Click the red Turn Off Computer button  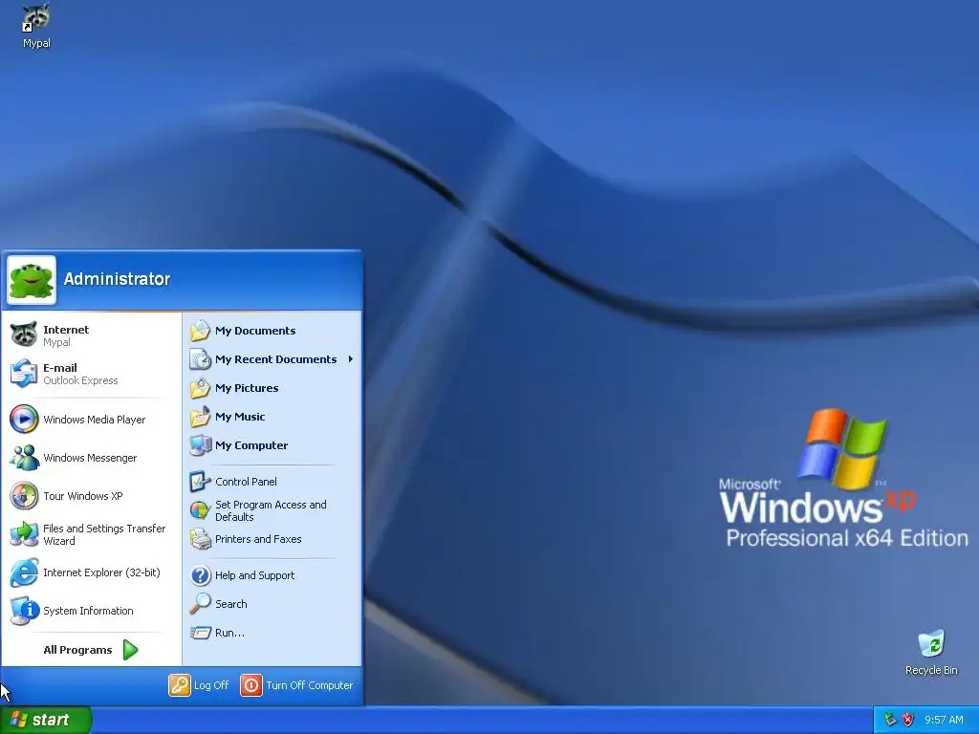[x=251, y=684]
